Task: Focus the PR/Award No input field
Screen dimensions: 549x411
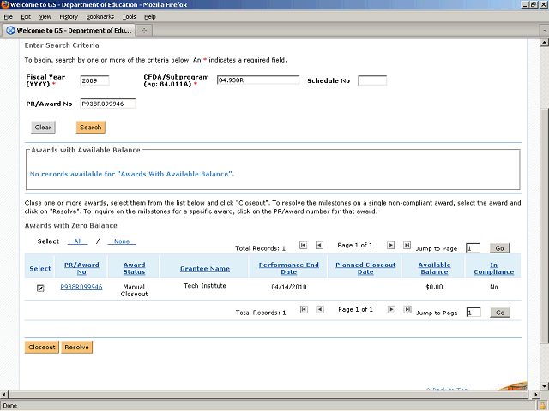Action: (108, 104)
